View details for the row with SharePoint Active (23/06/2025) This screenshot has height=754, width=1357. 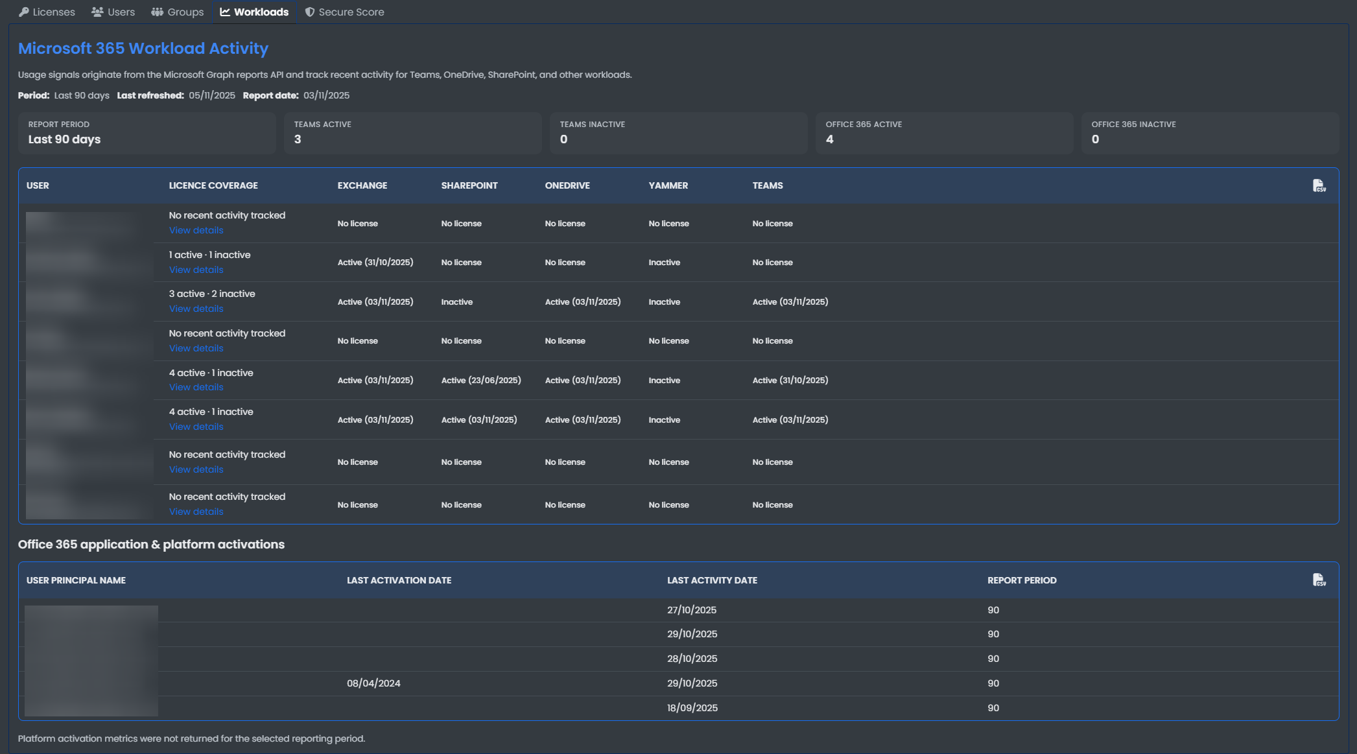click(x=196, y=388)
